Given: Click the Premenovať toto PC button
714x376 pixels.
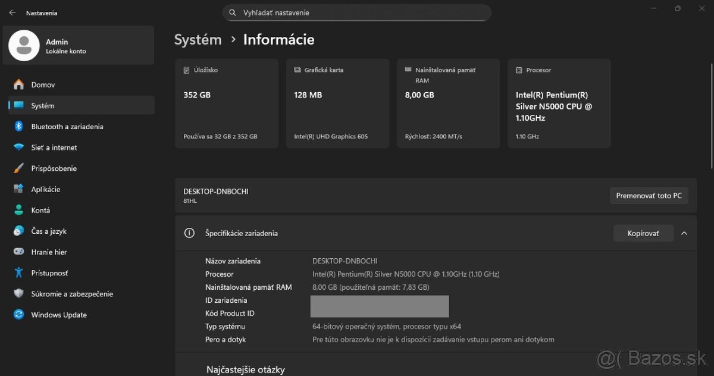Looking at the screenshot, I should pos(649,195).
